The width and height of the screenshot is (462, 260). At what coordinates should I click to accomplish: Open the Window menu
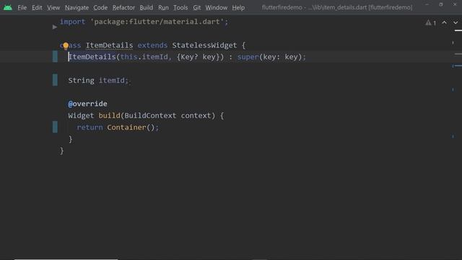(x=217, y=7)
